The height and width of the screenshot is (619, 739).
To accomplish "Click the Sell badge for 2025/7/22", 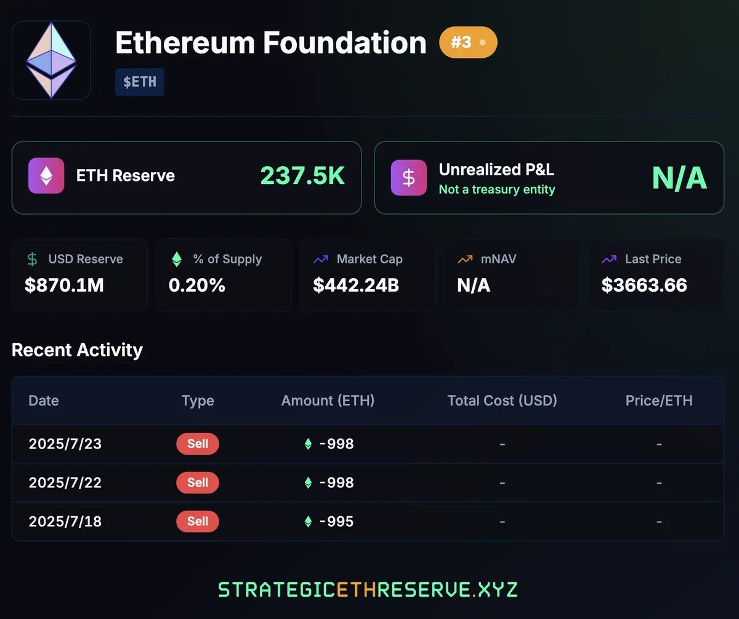I will point(198,482).
